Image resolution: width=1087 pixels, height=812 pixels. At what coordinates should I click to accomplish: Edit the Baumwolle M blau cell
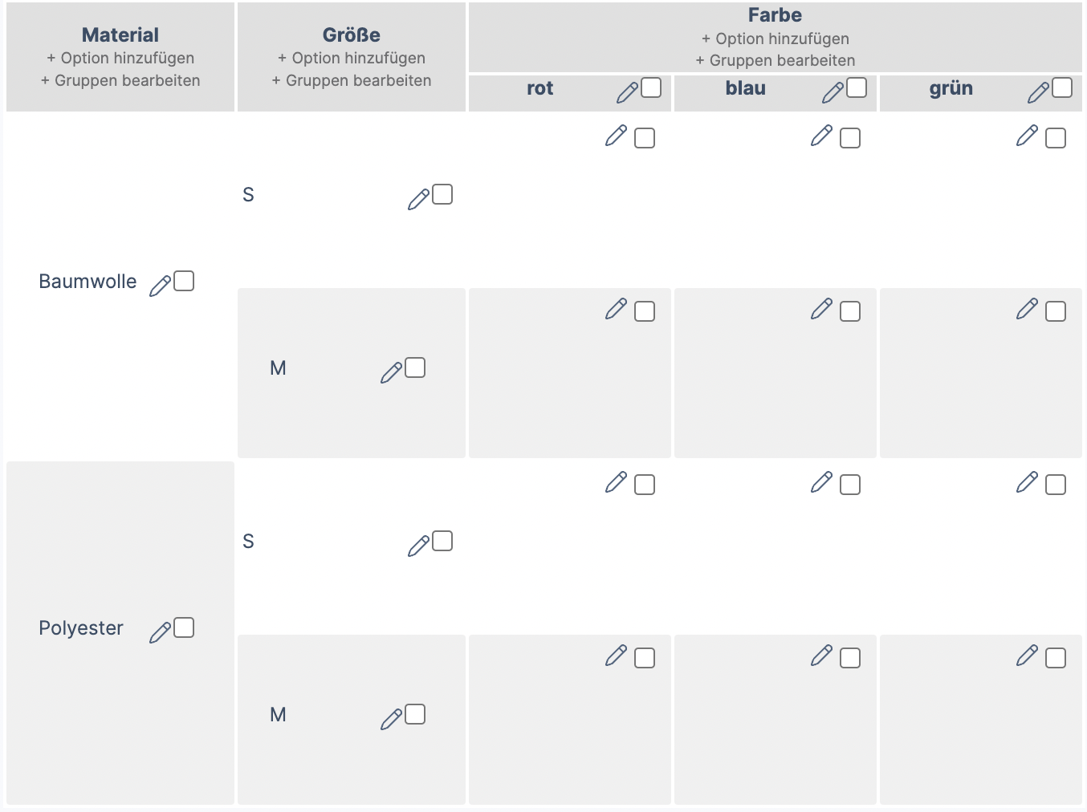821,309
